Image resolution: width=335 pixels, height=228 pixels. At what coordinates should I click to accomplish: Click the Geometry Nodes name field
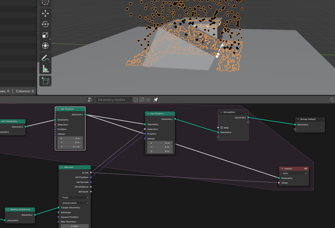point(114,100)
